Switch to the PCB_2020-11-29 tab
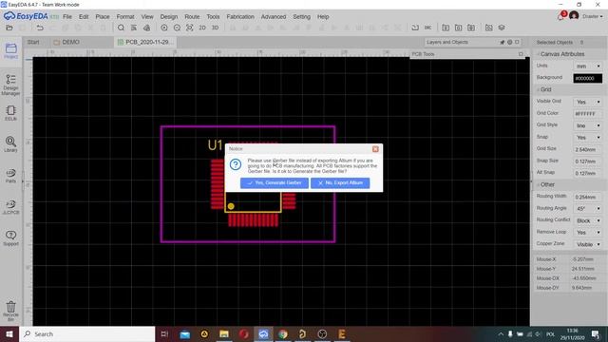Screen dimensions: 608x342 click(x=145, y=42)
